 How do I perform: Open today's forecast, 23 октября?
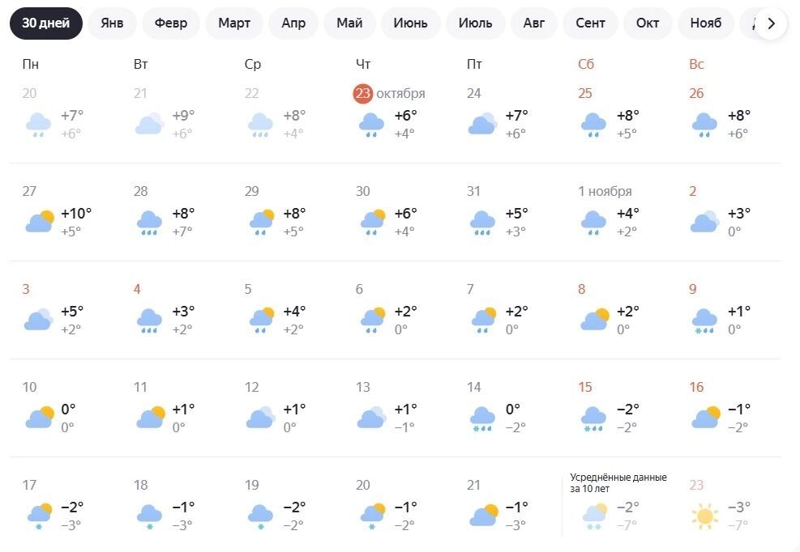(x=389, y=94)
